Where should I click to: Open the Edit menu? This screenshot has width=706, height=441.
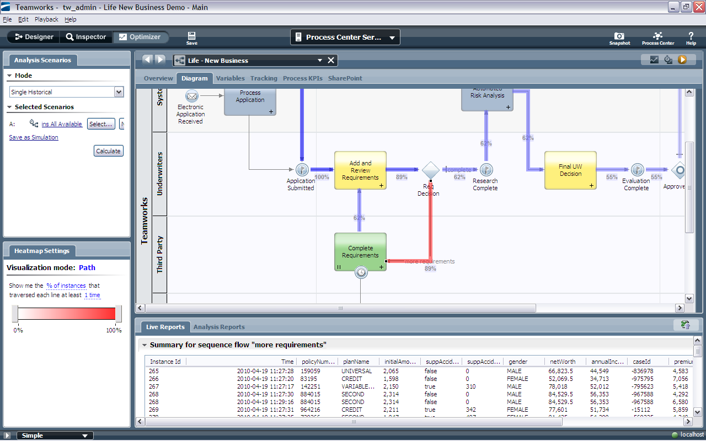(23, 19)
